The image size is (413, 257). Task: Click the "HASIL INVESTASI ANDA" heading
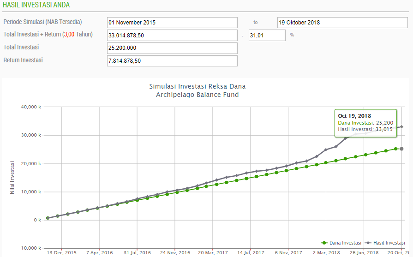(36, 5)
